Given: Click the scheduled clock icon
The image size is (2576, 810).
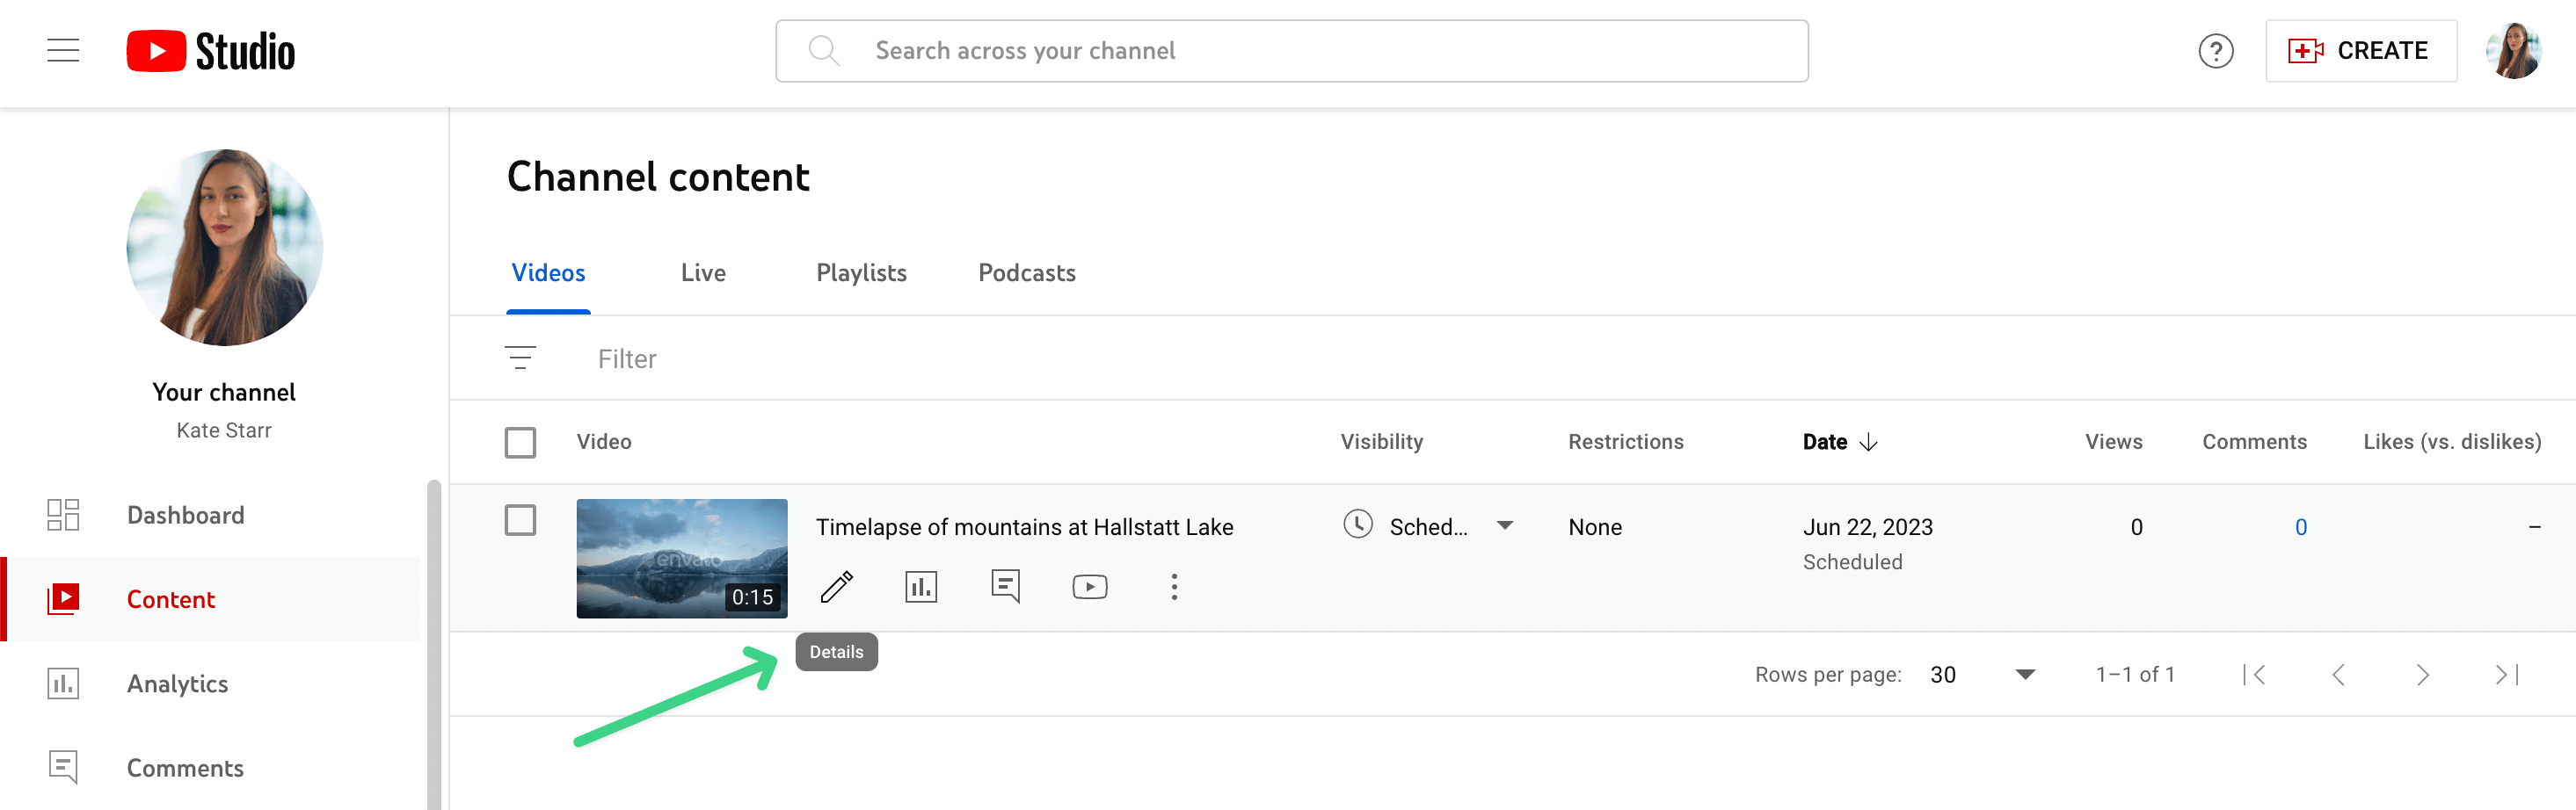Looking at the screenshot, I should tap(1357, 525).
